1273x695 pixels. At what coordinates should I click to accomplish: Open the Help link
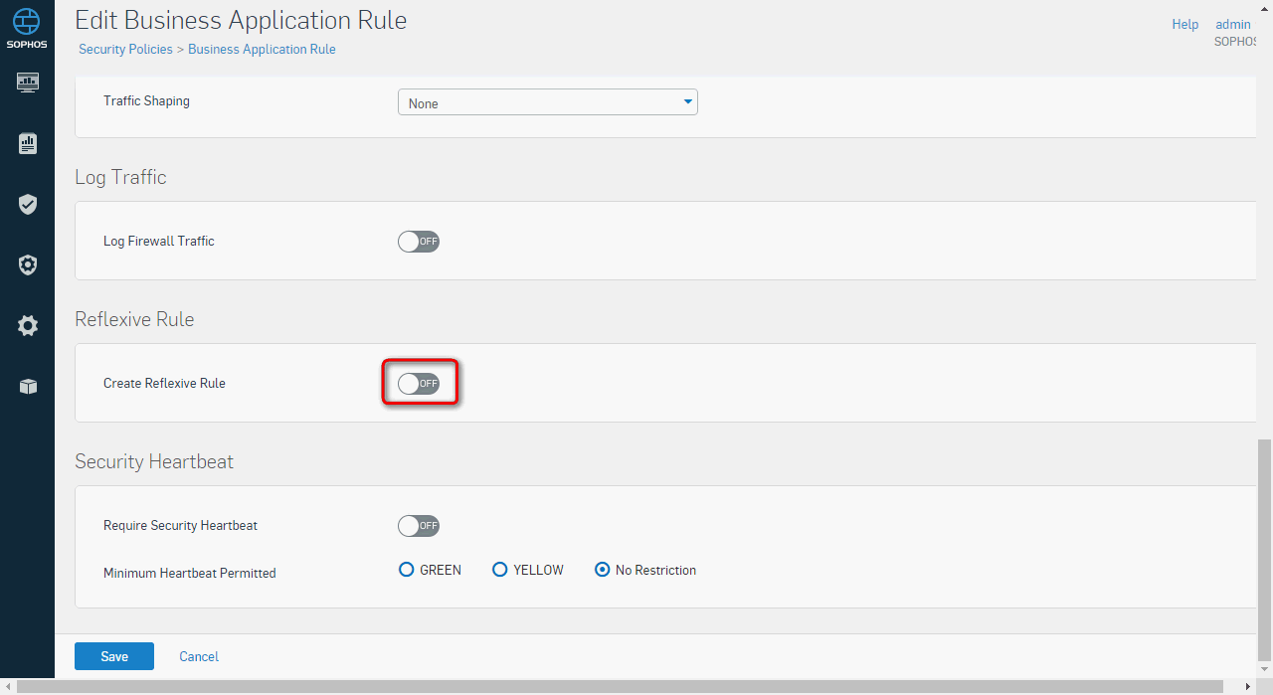(1185, 24)
